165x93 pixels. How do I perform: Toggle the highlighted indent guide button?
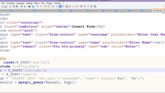(60, 6)
